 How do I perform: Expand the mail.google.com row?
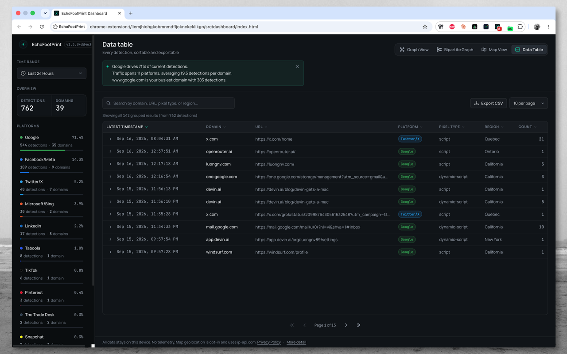(111, 227)
